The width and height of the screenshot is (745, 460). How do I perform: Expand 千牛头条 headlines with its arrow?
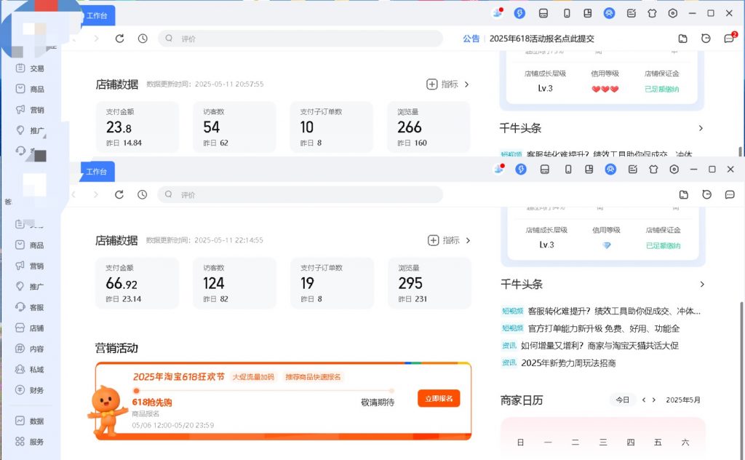click(701, 284)
